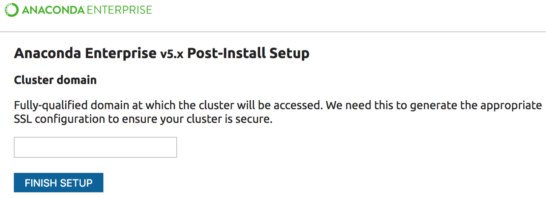Click the Post-Install Setup page heading
Screen dimensions: 546x198
click(x=248, y=53)
